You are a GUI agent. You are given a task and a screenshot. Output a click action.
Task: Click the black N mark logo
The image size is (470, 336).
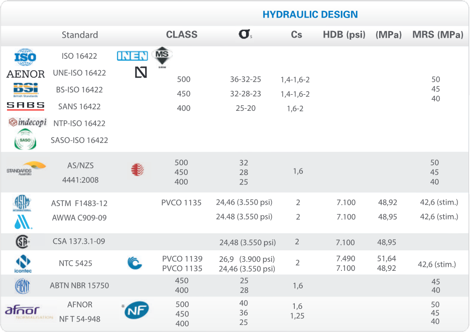click(x=141, y=72)
